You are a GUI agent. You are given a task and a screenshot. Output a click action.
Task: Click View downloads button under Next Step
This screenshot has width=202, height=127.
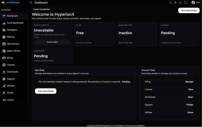point(46,91)
